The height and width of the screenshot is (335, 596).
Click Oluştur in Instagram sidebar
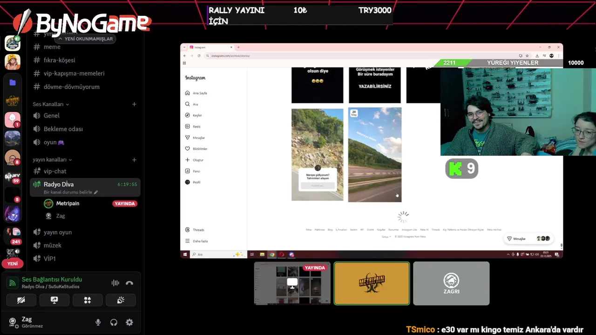click(195, 160)
